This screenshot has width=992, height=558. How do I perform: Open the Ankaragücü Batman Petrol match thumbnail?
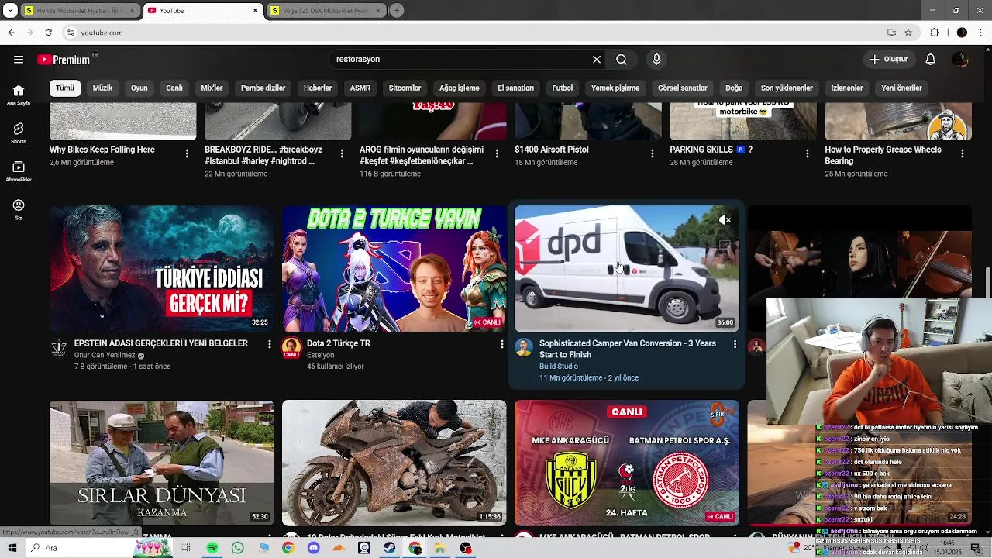(626, 463)
